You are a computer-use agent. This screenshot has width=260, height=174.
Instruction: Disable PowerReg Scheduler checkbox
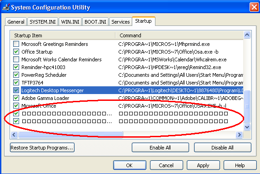(x=16, y=75)
